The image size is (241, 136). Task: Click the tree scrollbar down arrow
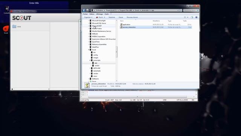(116, 80)
